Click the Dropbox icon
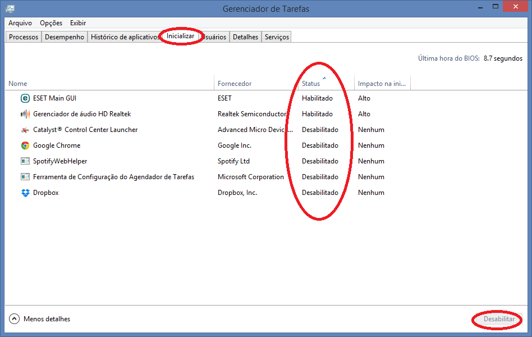The image size is (532, 337). (25, 193)
